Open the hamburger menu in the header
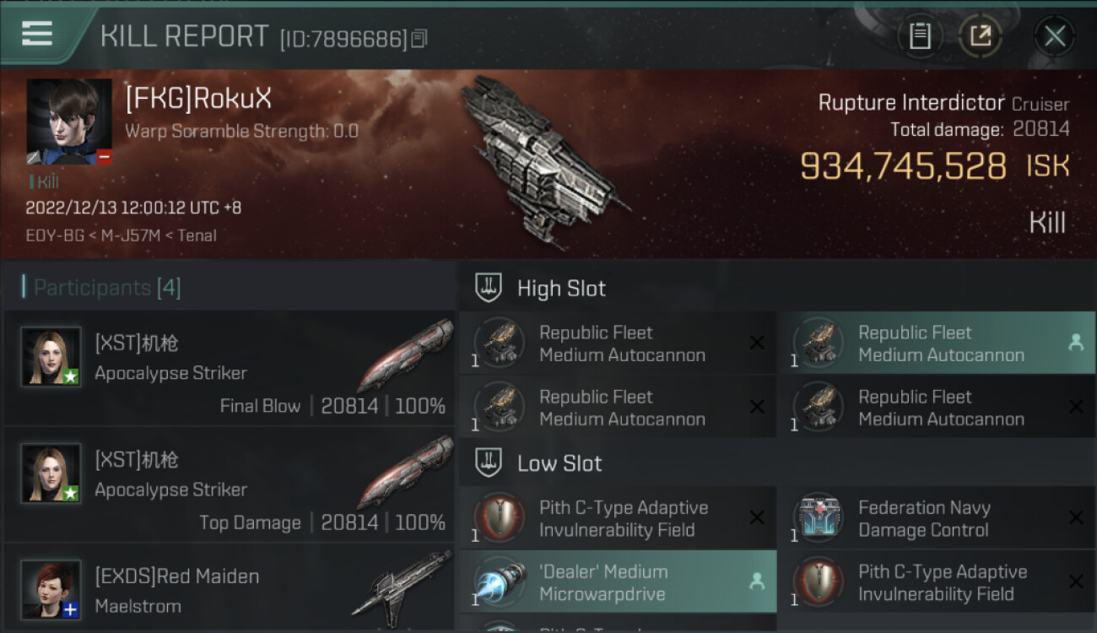Viewport: 1097px width, 633px height. [37, 34]
